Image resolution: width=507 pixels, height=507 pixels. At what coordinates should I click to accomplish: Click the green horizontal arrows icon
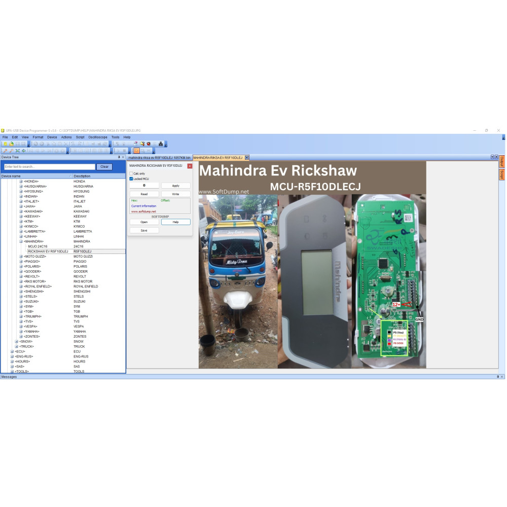(24, 151)
